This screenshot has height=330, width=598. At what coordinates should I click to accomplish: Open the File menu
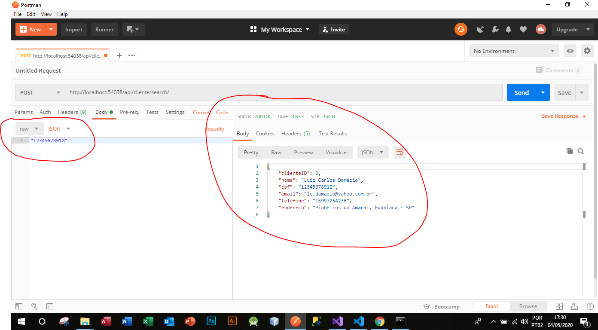tap(18, 14)
